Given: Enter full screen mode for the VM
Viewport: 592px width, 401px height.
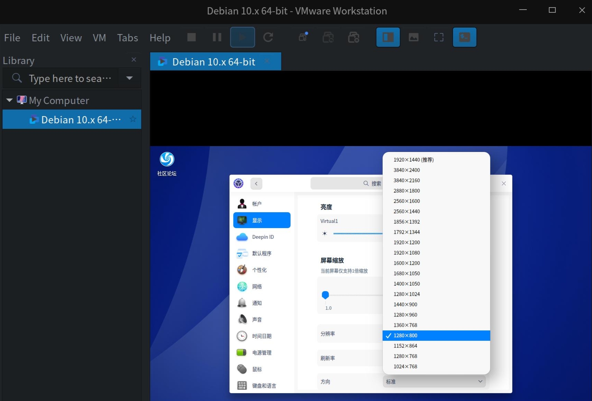Looking at the screenshot, I should click(439, 37).
